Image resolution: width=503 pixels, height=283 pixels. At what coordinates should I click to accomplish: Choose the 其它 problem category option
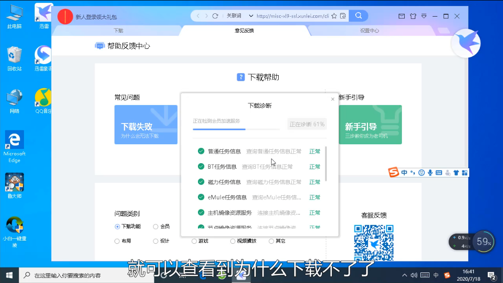271,241
